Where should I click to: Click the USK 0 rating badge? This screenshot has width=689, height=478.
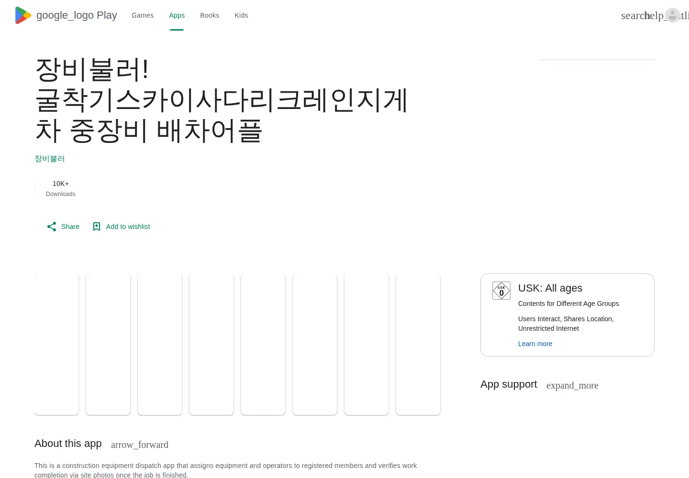point(501,291)
